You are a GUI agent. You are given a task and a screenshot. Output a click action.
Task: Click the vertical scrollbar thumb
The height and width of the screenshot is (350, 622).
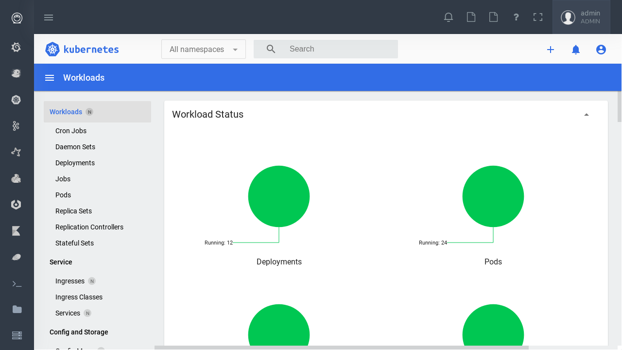pos(620,106)
